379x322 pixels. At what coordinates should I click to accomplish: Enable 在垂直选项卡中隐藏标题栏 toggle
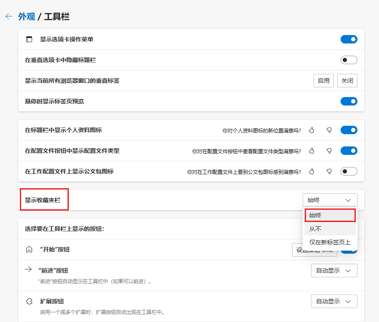tap(349, 60)
